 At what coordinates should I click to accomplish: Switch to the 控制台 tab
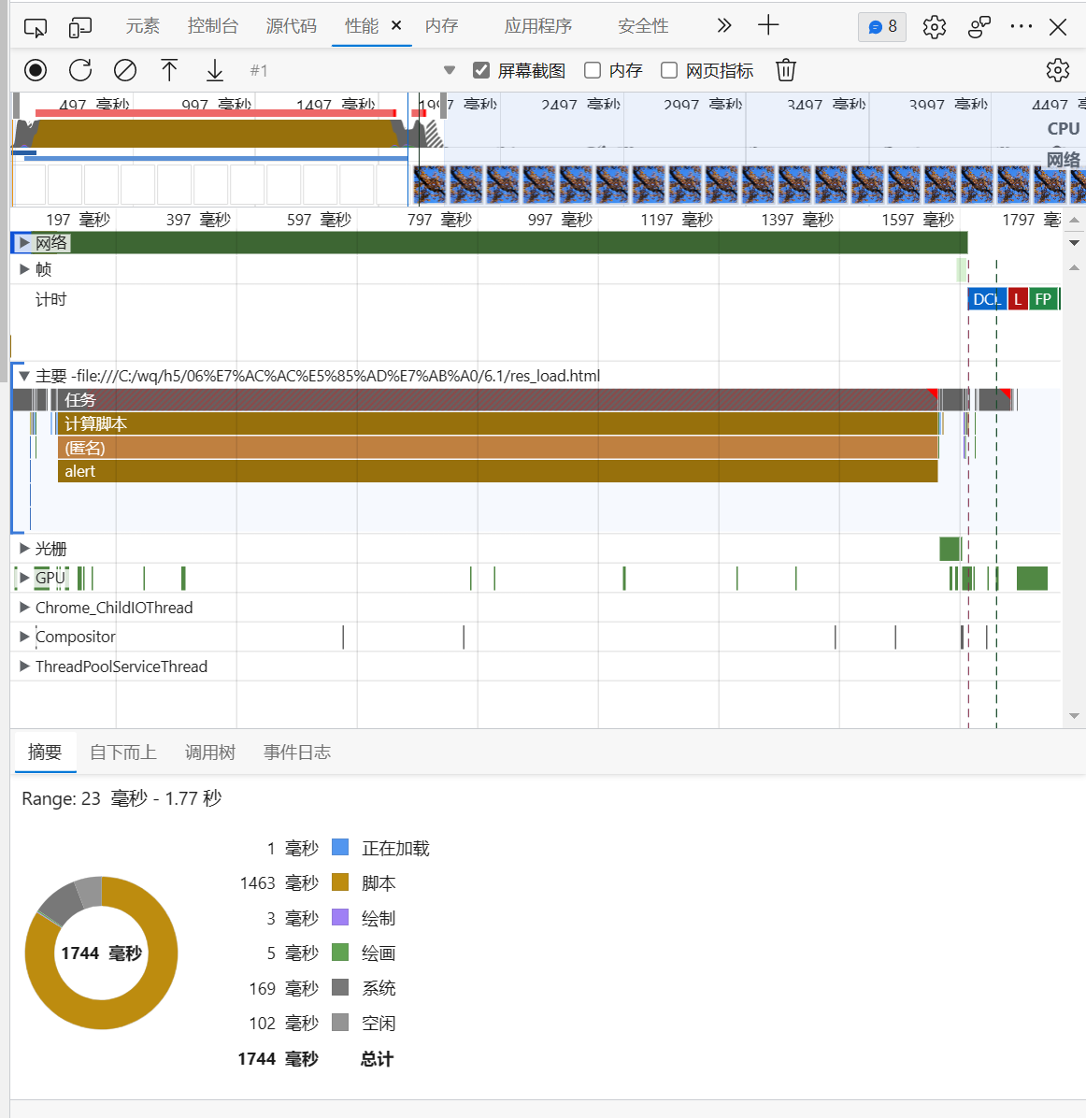click(212, 26)
